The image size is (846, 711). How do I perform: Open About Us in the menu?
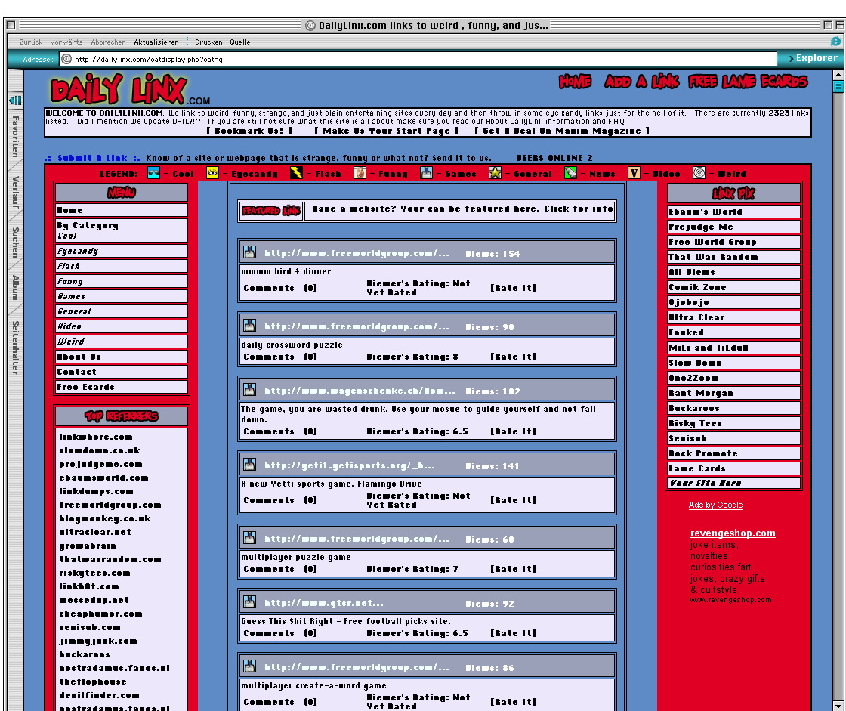pos(122,357)
